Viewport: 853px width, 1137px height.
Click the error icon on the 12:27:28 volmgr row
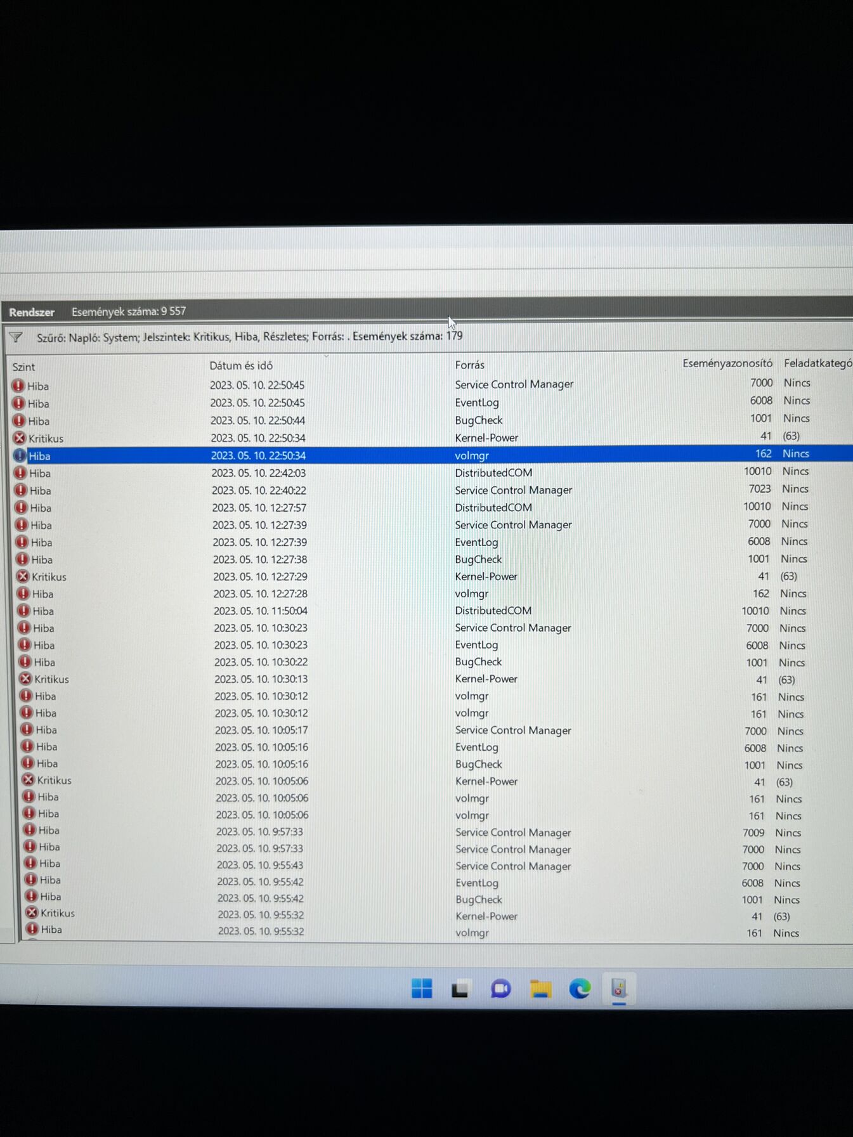click(x=23, y=594)
